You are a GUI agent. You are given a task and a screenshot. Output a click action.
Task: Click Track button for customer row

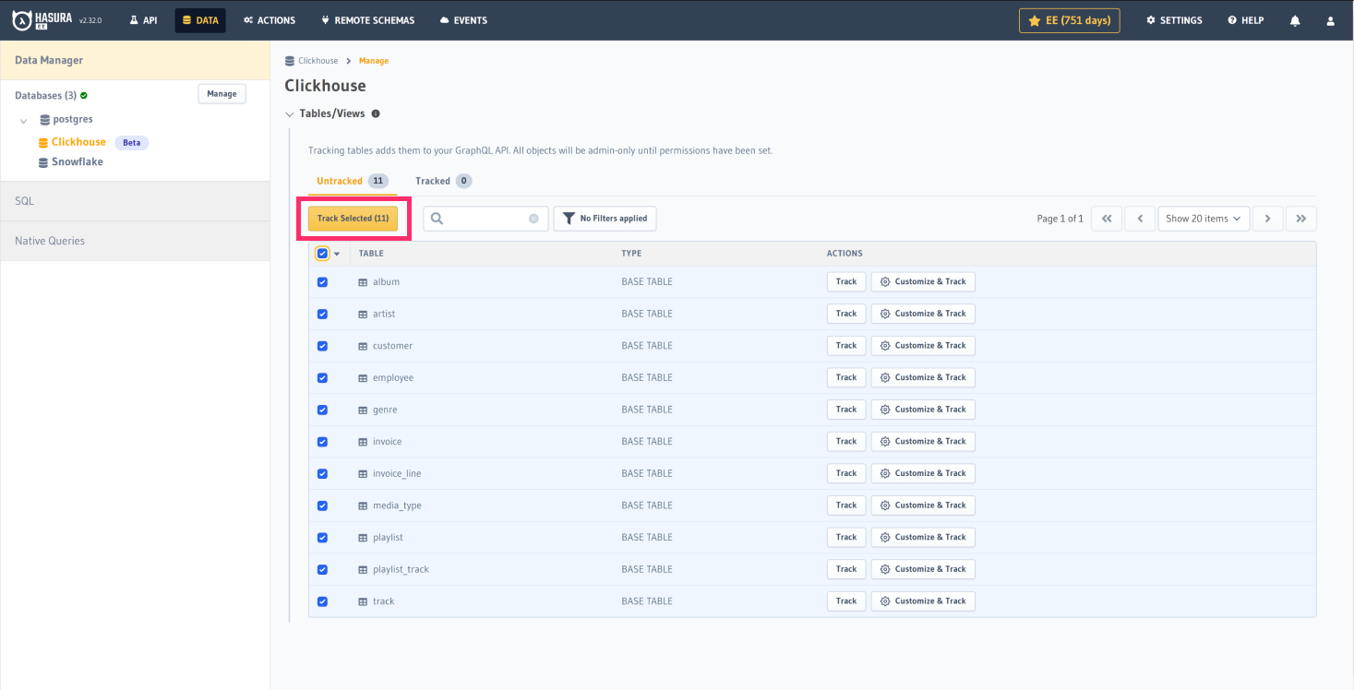tap(846, 345)
